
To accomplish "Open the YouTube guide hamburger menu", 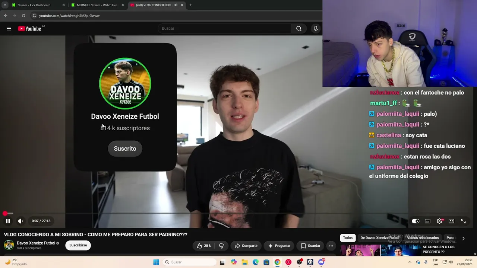I will click(9, 29).
